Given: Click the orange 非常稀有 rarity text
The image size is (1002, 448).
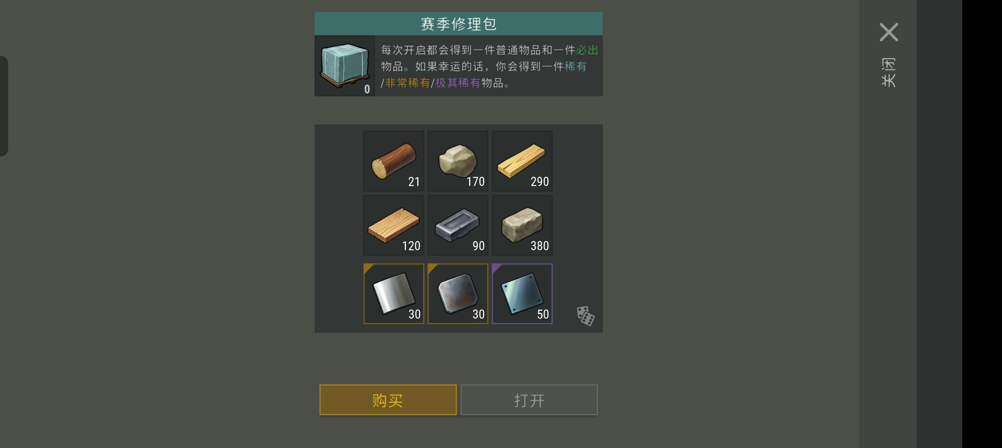Looking at the screenshot, I should pos(407,83).
